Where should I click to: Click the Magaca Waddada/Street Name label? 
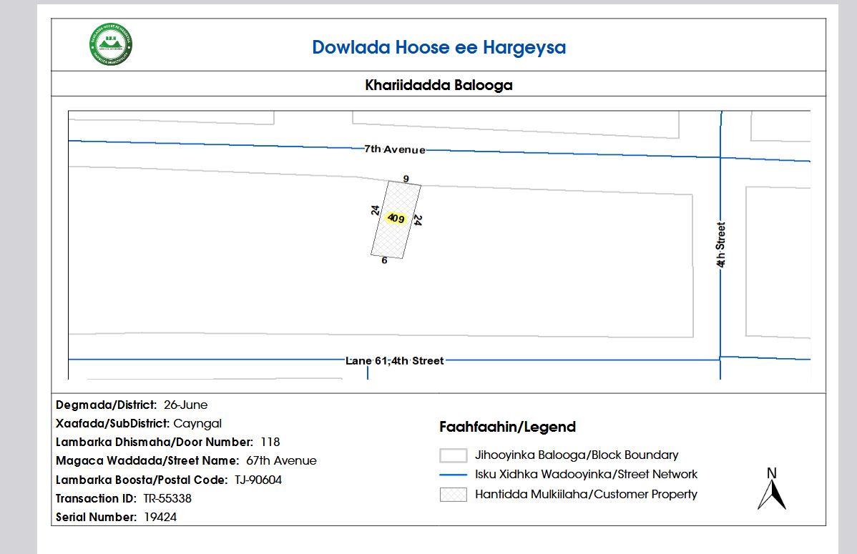147,460
